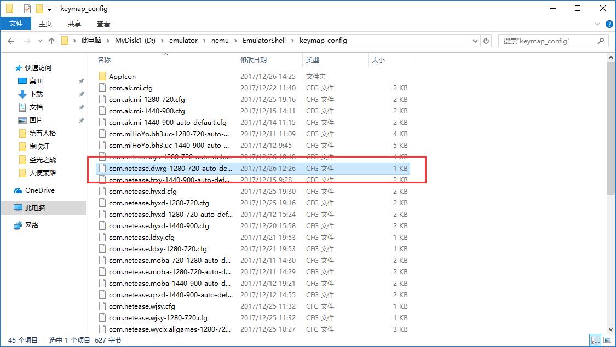Image resolution: width=616 pixels, height=347 pixels.
Task: Select the AppIcon folder
Action: click(122, 77)
